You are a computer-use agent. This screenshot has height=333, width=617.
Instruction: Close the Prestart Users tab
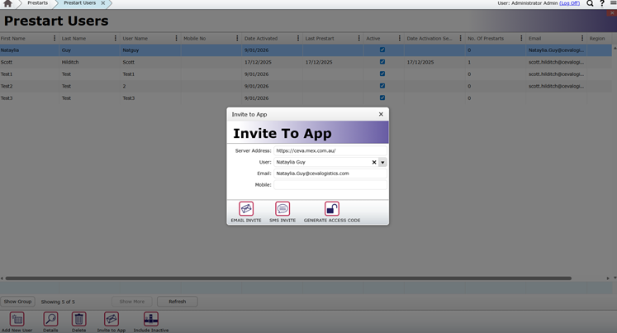(103, 3)
